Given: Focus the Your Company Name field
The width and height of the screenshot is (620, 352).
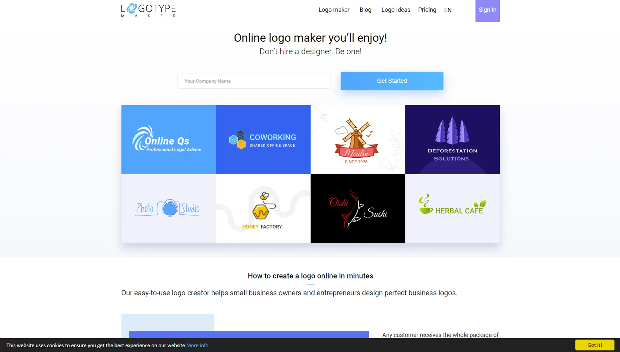Looking at the screenshot, I should point(254,81).
